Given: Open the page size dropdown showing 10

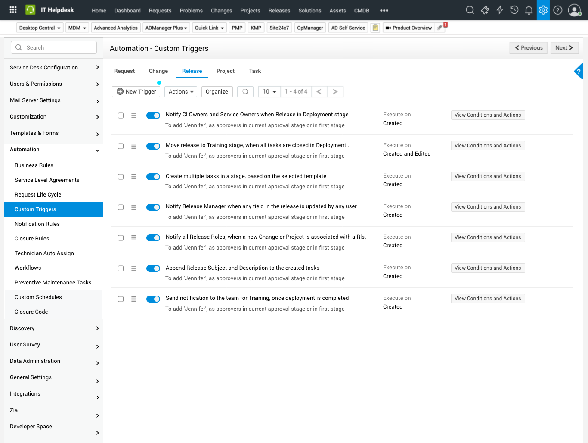Looking at the screenshot, I should point(269,91).
